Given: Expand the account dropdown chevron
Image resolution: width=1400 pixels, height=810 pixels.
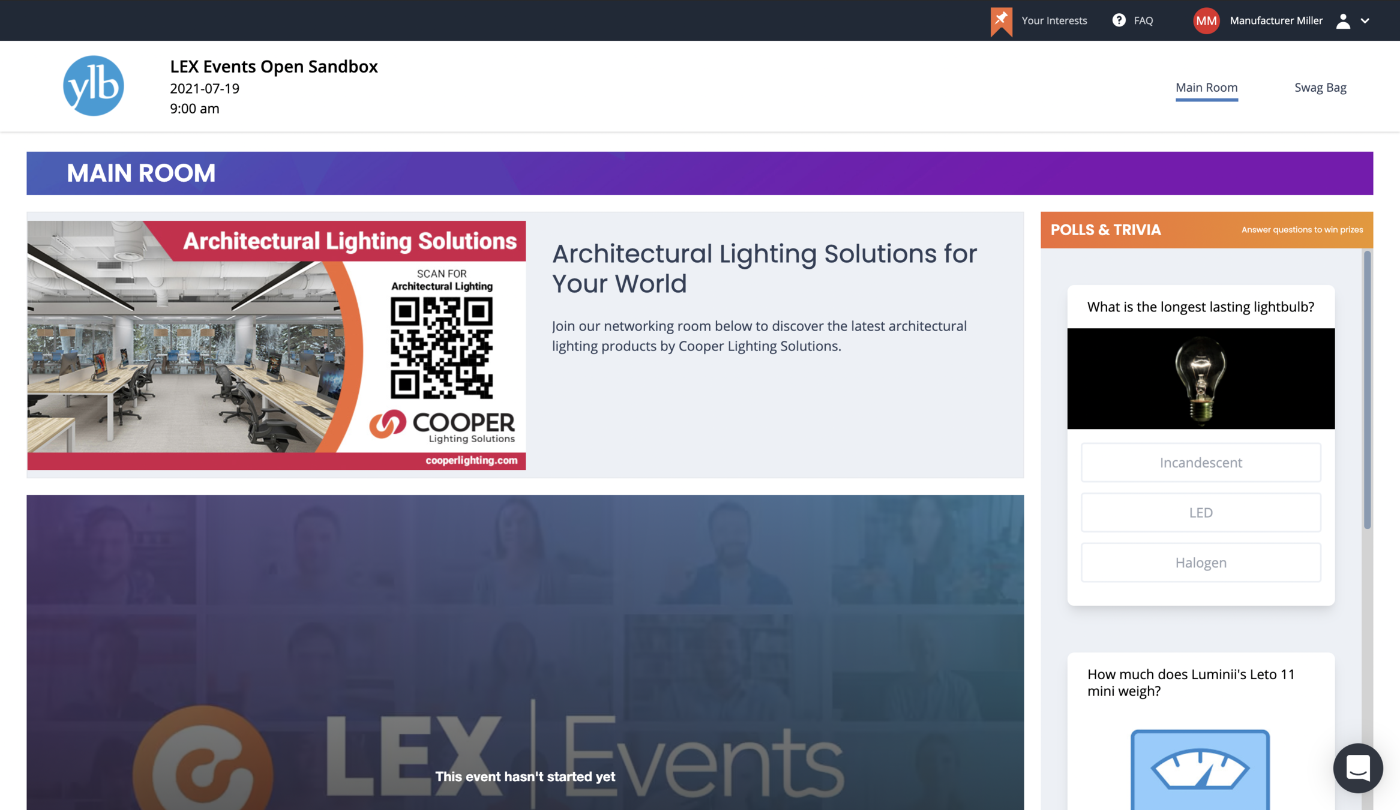Looking at the screenshot, I should pyautogui.click(x=1365, y=21).
